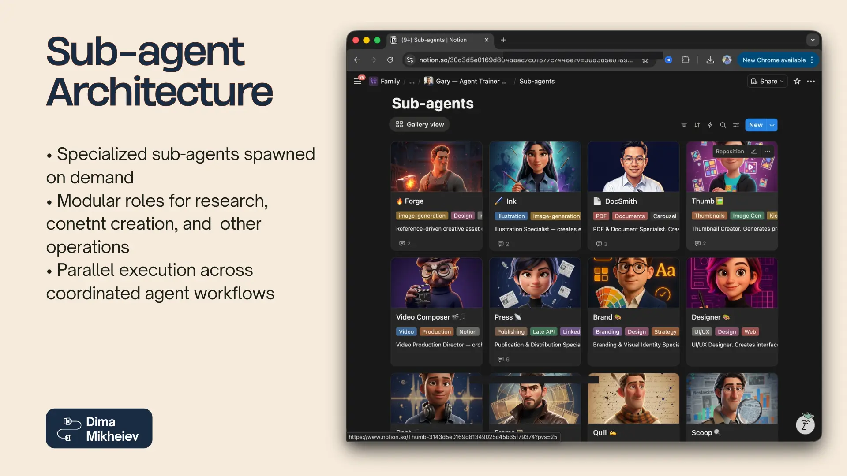
Task: Open the automations lightning icon
Action: click(x=710, y=125)
